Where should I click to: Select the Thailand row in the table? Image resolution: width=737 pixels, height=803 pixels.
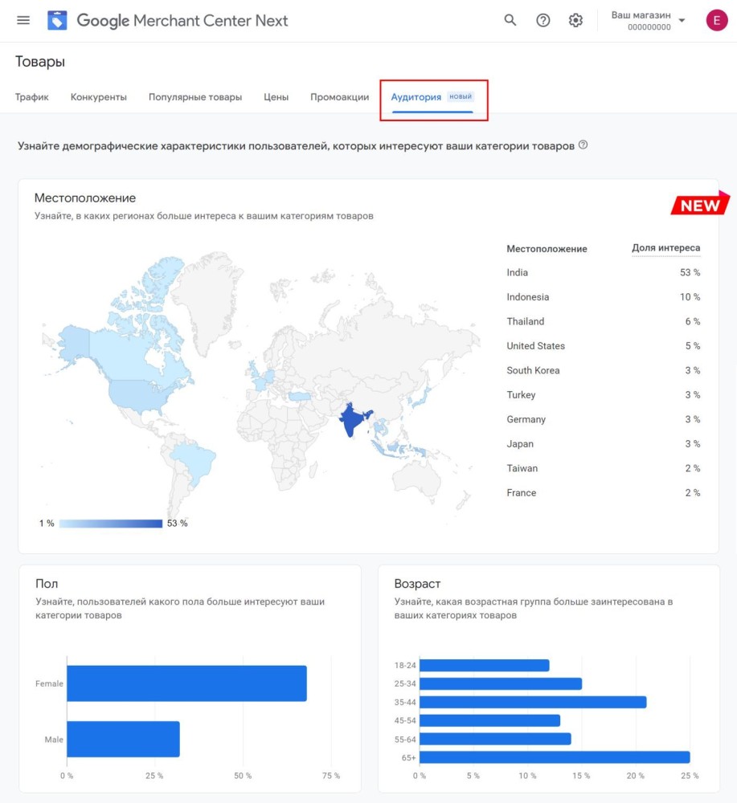(604, 322)
